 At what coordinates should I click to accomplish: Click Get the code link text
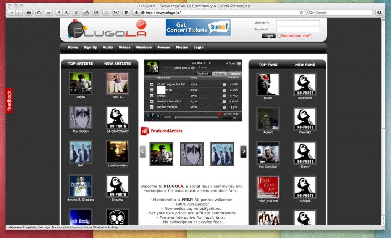[230, 114]
